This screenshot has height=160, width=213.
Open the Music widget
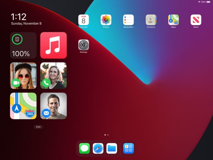[x=54, y=45]
